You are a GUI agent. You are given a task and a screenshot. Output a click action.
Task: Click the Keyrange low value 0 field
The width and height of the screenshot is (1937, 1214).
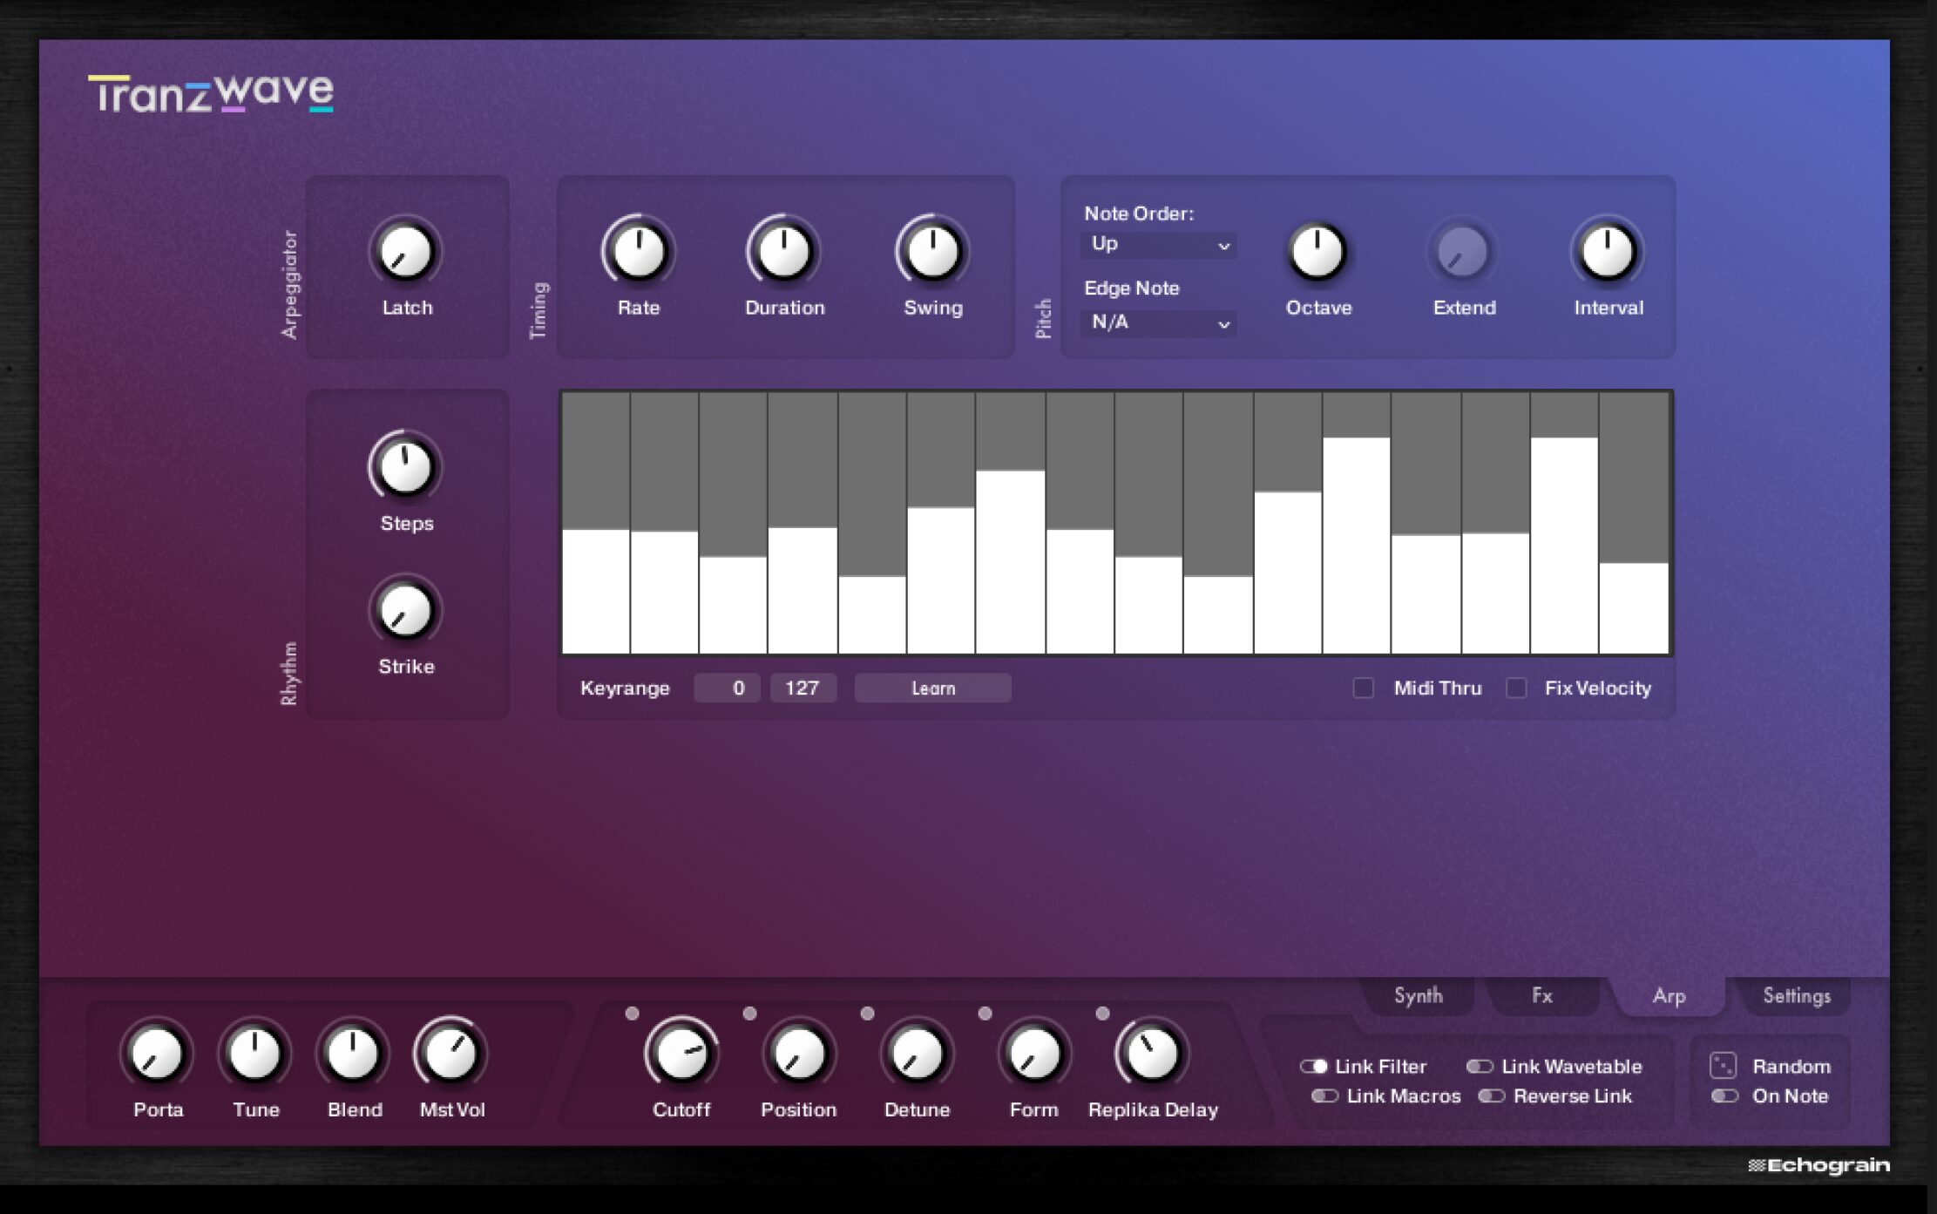point(727,688)
